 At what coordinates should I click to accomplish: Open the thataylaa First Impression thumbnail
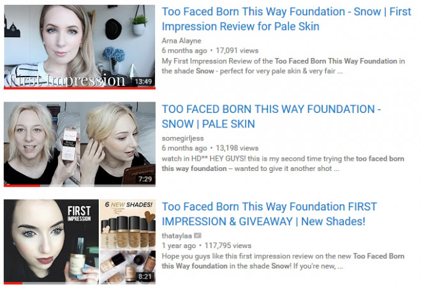(x=80, y=242)
